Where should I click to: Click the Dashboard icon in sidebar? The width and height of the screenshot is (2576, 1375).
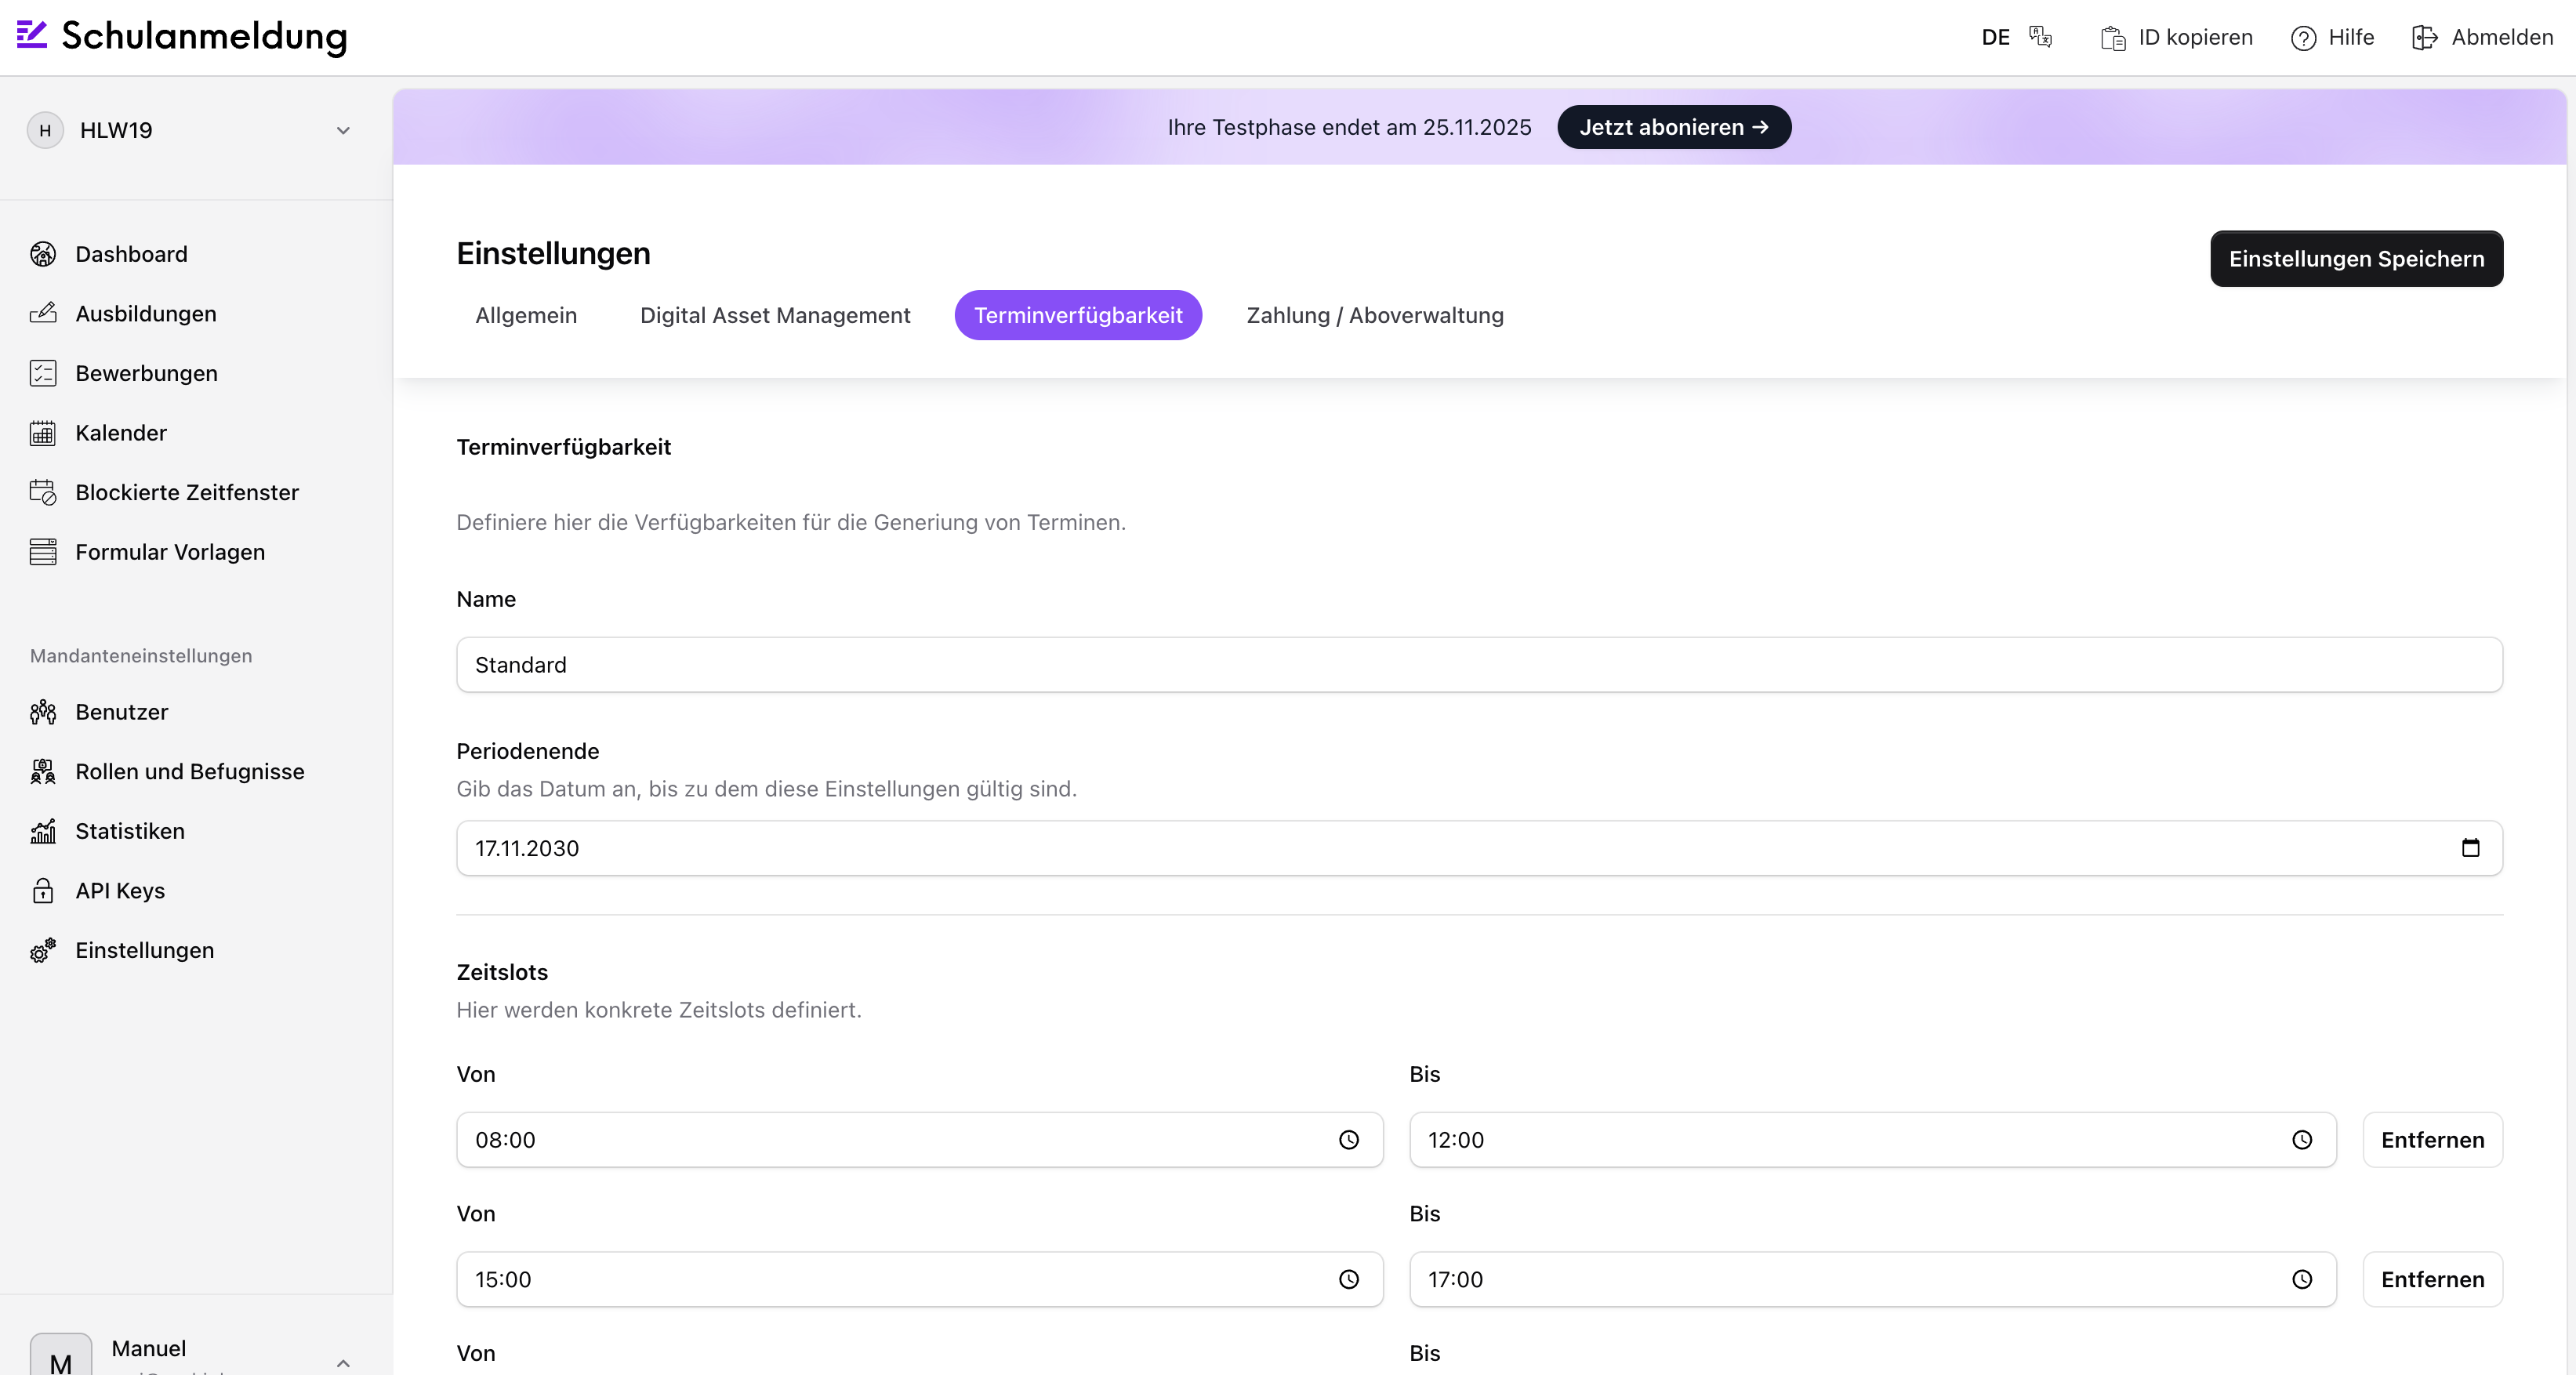click(42, 254)
